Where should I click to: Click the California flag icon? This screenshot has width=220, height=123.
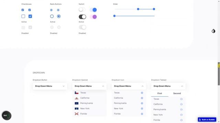[x=76, y=98]
